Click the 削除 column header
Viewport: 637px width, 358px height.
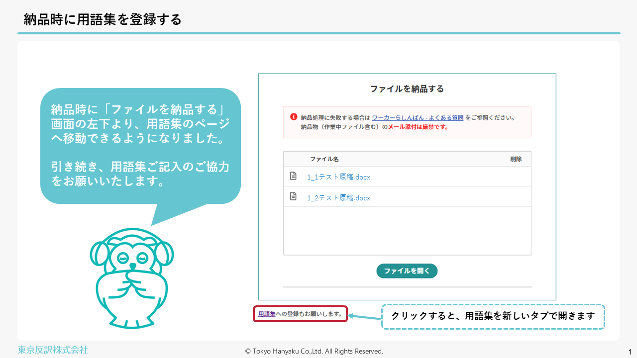click(516, 159)
